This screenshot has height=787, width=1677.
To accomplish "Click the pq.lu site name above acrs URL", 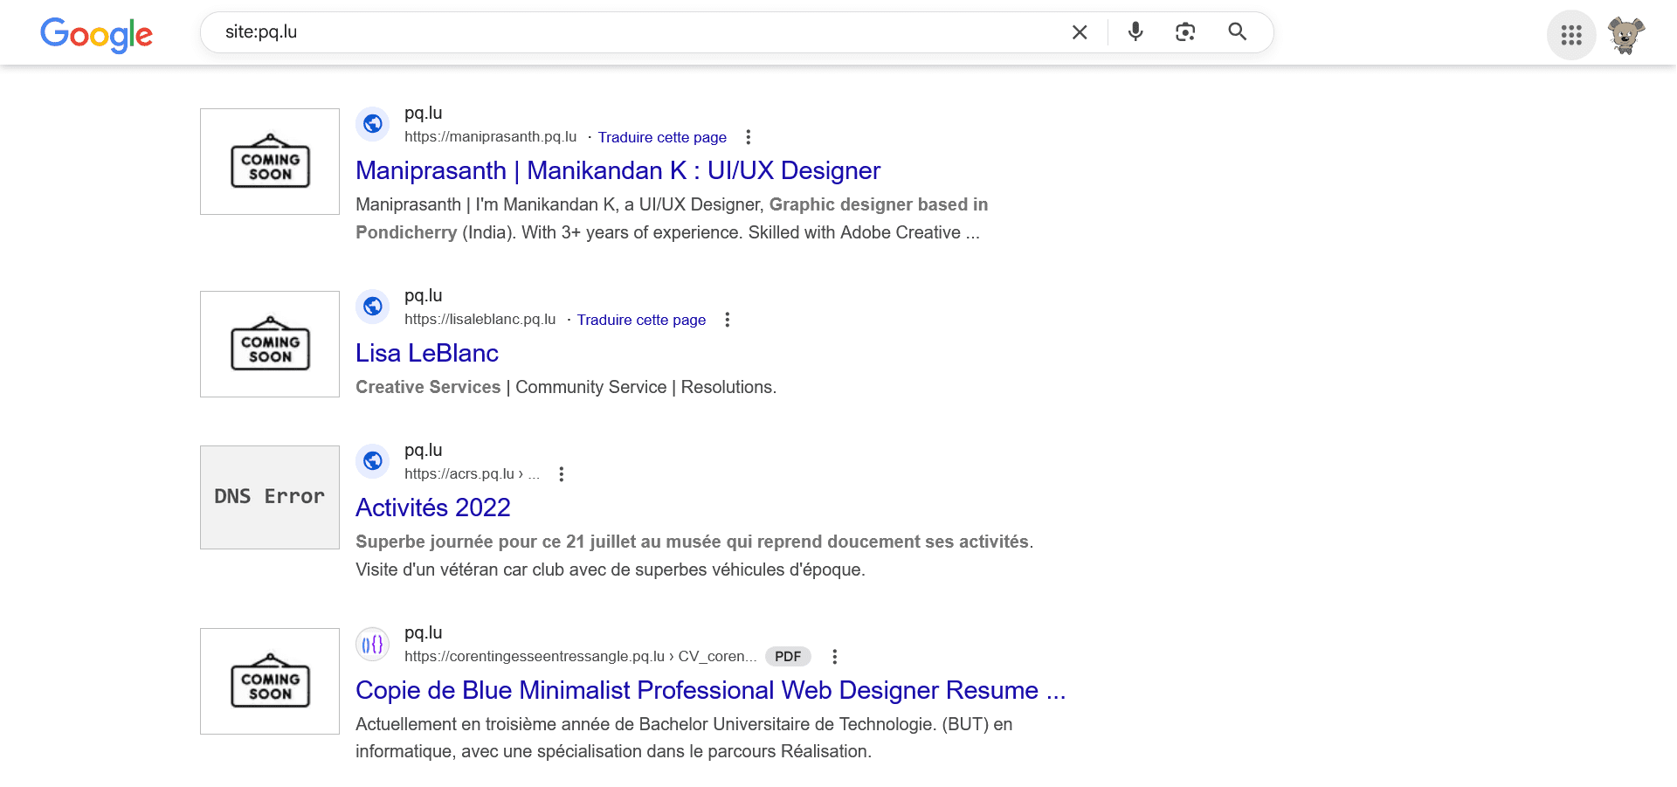I will 424,451.
